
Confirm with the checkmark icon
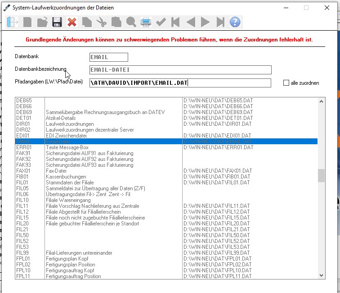(161, 22)
